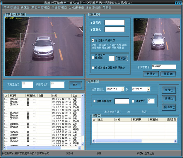Image resolution: width=183 pixels, height=158 pixels.
Task: Open the 帮助 menu
Action: (107, 7)
